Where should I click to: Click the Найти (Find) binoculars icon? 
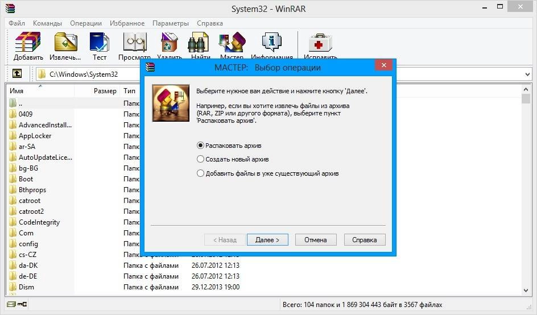[199, 42]
